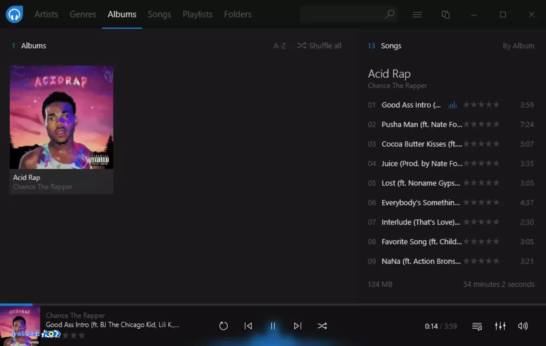Set star rating for Interlude track
The image size is (546, 346).
coord(481,222)
